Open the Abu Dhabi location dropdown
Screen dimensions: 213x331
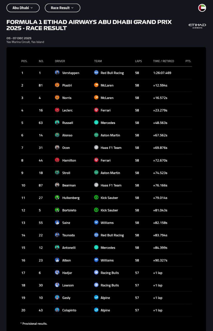click(23, 8)
